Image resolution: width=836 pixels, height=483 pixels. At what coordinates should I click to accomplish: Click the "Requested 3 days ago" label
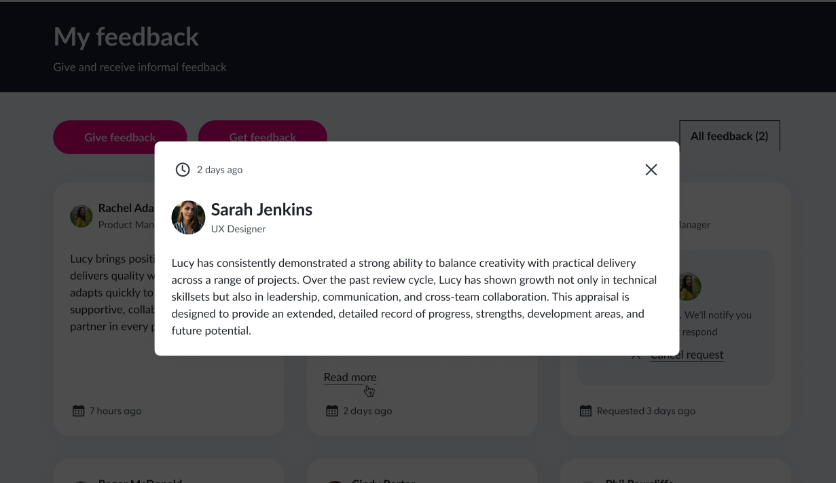(x=646, y=410)
